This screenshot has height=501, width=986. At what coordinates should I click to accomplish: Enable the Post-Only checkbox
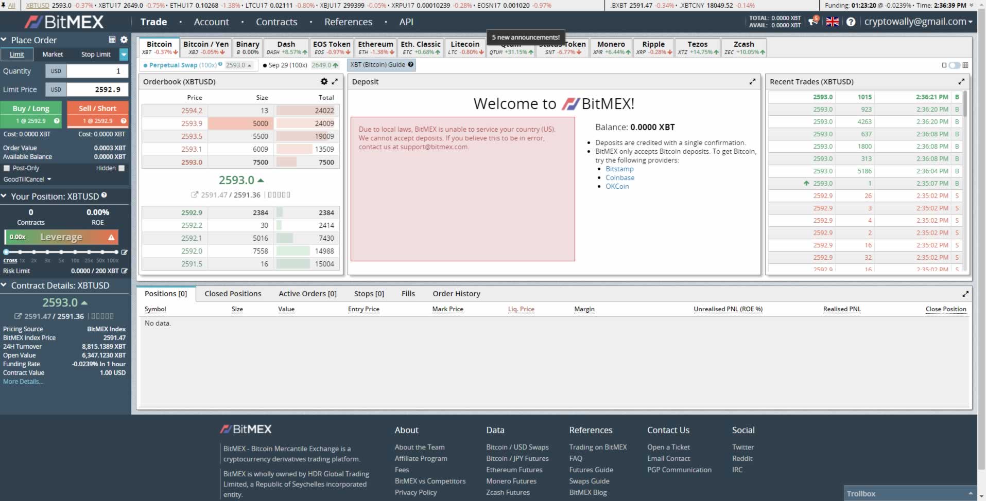tap(7, 168)
